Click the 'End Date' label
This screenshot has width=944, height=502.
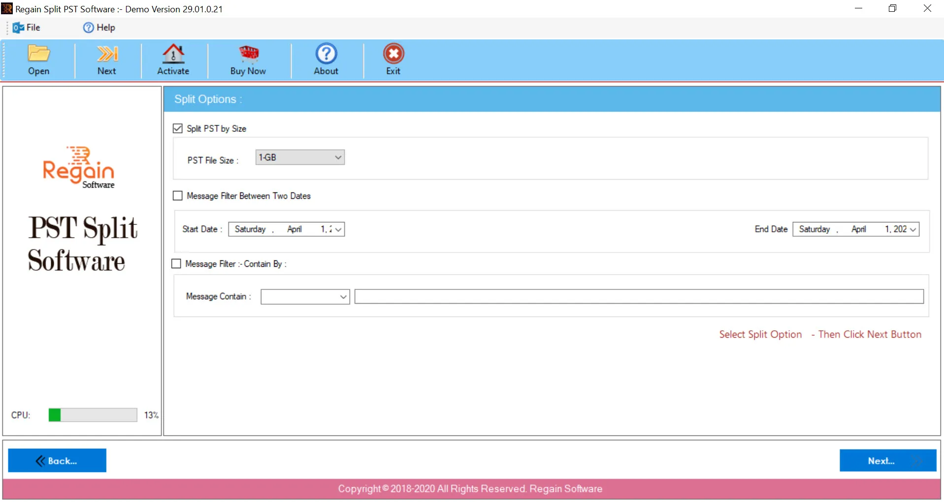(771, 229)
